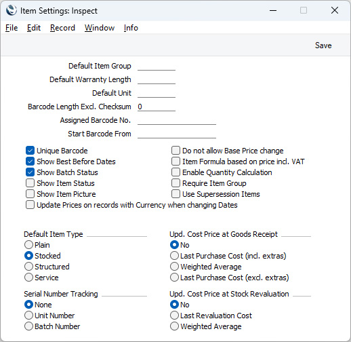Open the Info menu
The width and height of the screenshot is (351, 342).
(x=131, y=28)
